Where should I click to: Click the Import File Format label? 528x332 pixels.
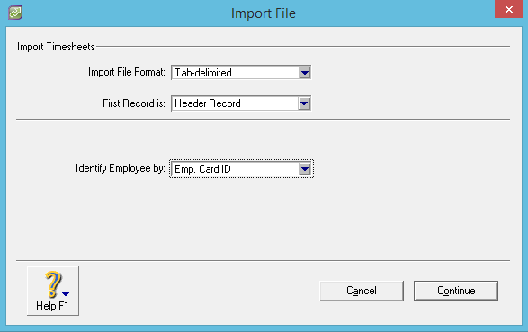tap(127, 72)
